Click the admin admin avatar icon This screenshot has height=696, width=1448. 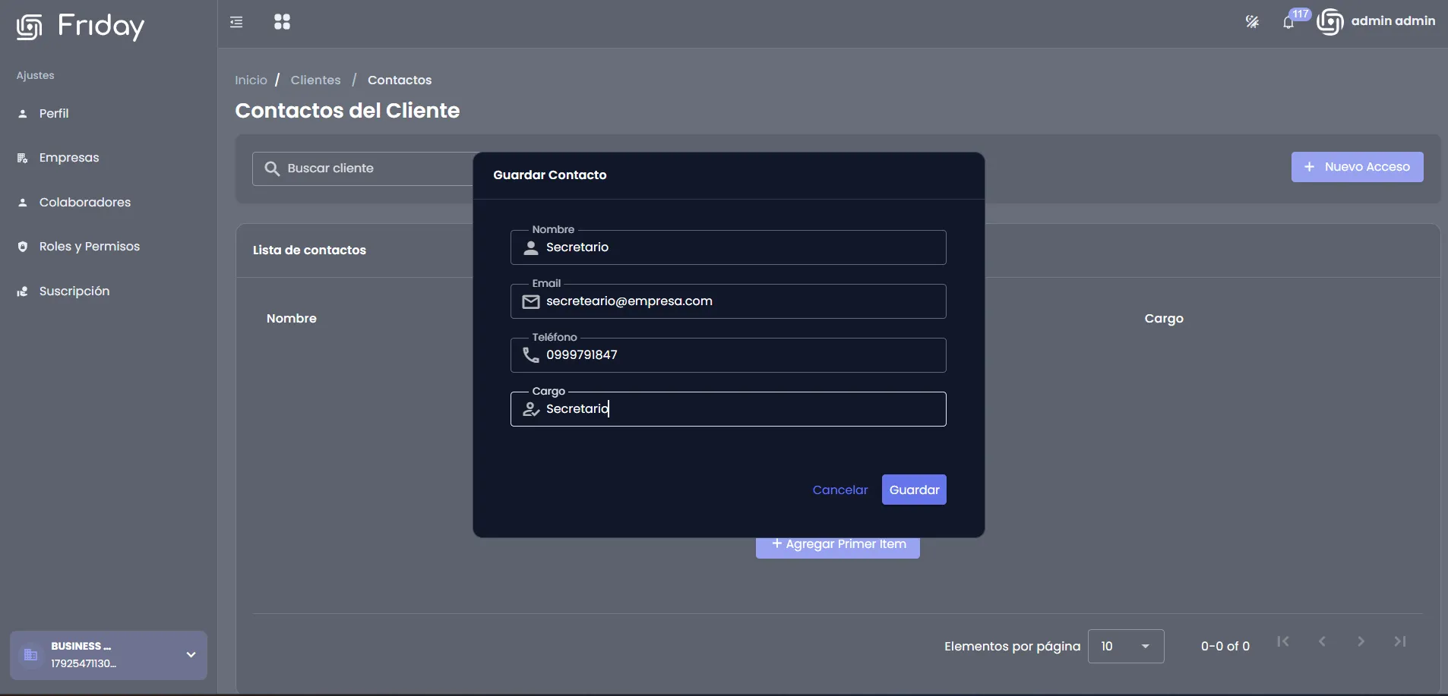pos(1330,22)
